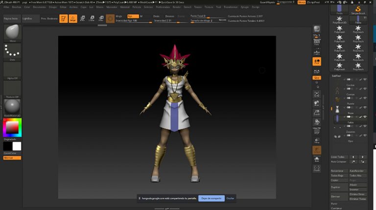The height and width of the screenshot is (210, 376).
Task: Select the SimpleBrush tool thumbnail
Action: [x=358, y=10]
